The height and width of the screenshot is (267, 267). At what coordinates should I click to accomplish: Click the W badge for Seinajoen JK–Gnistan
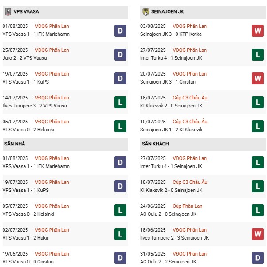coord(258,78)
